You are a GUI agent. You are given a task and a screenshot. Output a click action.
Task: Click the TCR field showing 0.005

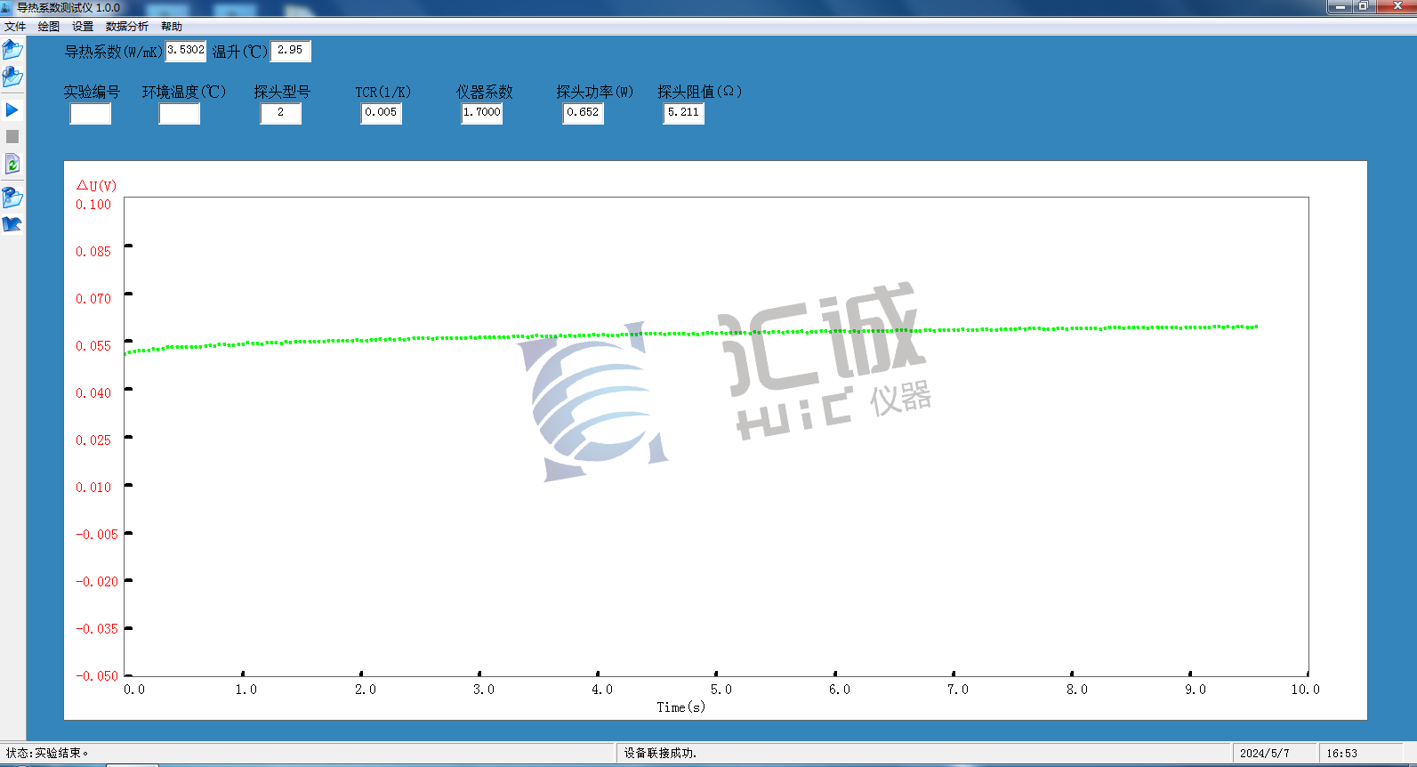pos(382,113)
